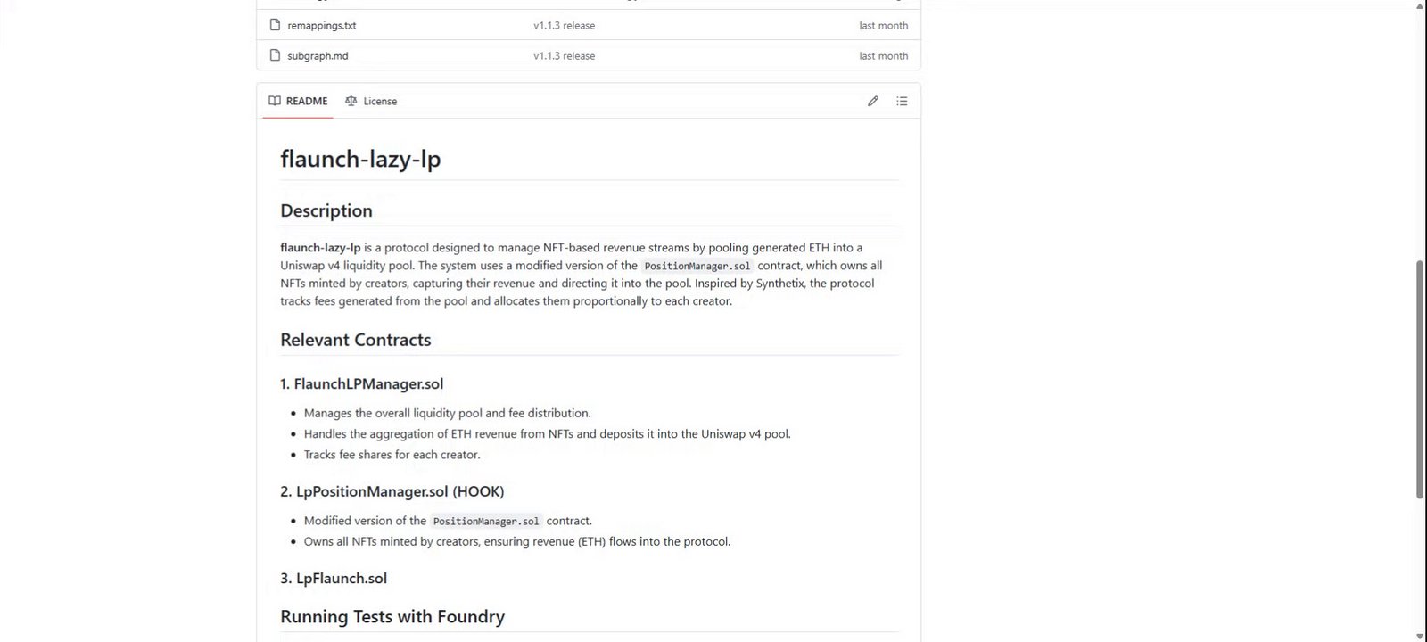This screenshot has width=1427, height=642.
Task: Open subgraph.md's v1.1.3 release commit
Action: [x=564, y=56]
